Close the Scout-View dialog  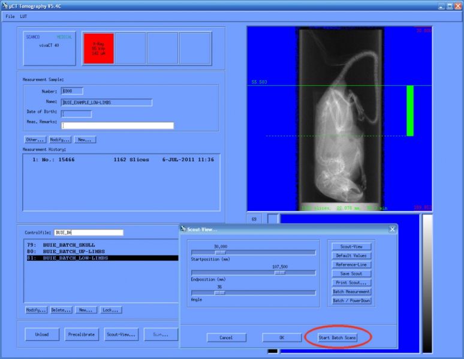pyautogui.click(x=393, y=229)
